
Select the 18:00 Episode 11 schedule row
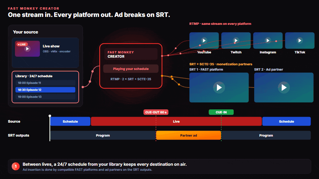(x=46, y=83)
